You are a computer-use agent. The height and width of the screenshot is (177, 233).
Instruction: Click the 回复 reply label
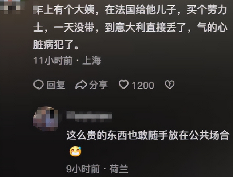(x=56, y=85)
